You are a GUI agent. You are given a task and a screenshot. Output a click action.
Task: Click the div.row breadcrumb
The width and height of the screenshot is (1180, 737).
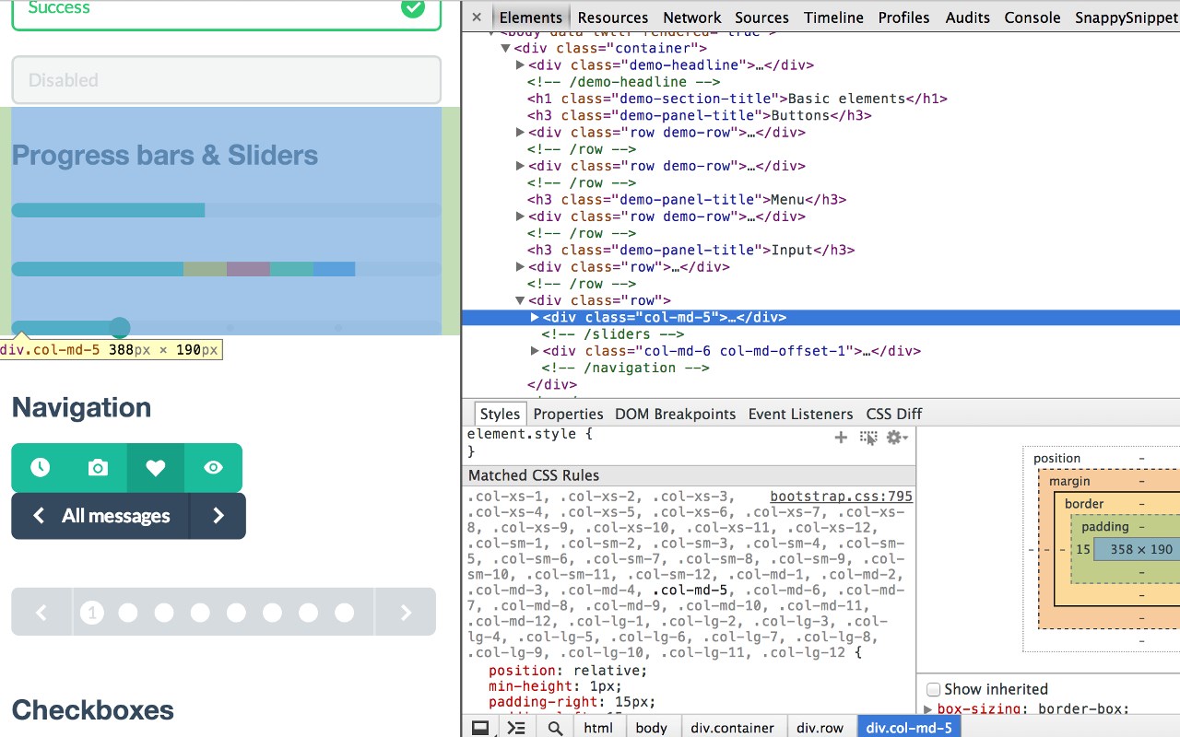point(820,728)
